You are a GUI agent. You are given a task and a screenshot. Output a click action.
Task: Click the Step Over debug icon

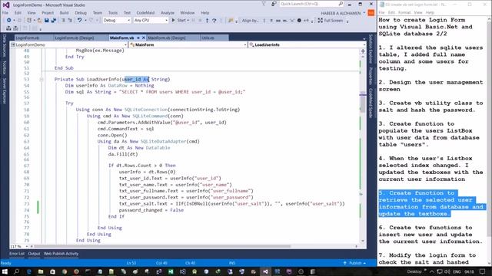click(x=214, y=21)
